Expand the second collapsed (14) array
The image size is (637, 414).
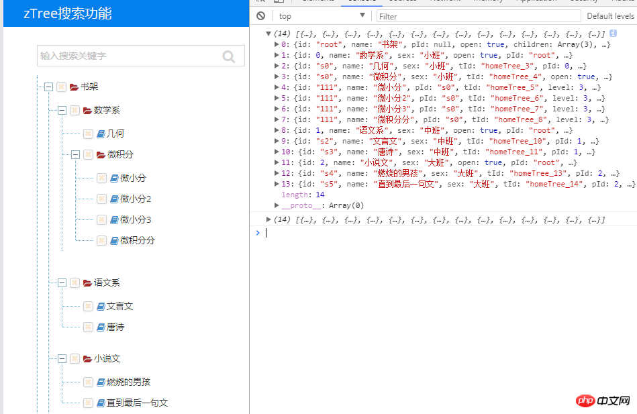click(x=268, y=219)
